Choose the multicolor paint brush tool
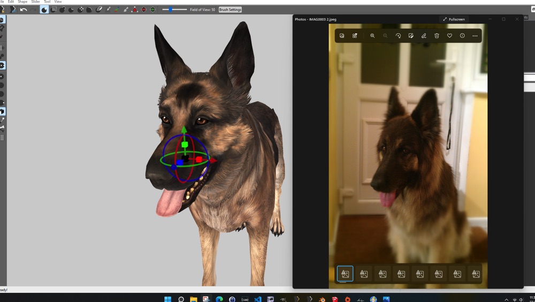 pos(117,10)
